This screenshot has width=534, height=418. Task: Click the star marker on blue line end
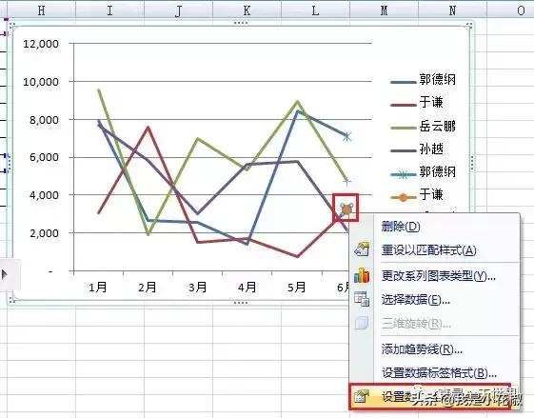click(346, 136)
